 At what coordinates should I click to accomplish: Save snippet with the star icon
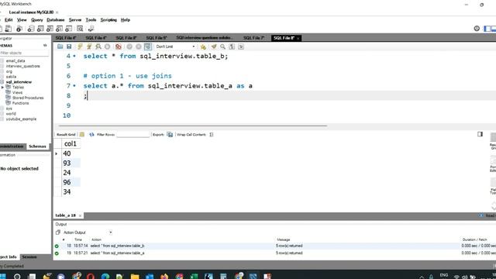[x=203, y=46]
